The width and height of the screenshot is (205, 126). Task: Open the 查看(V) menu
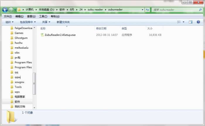click(x=31, y=16)
